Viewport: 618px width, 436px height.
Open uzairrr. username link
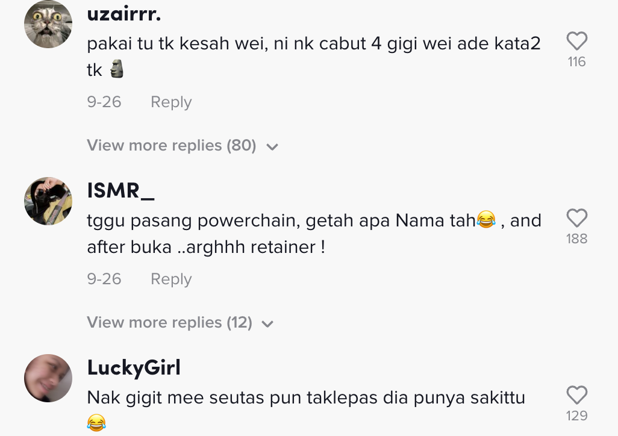[x=123, y=14]
